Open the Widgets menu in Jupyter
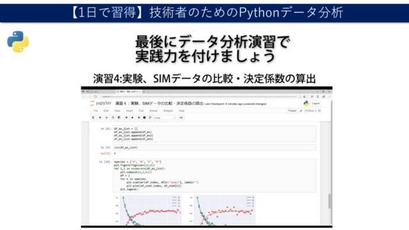Viewport: 409px width, 230px height. (x=168, y=111)
